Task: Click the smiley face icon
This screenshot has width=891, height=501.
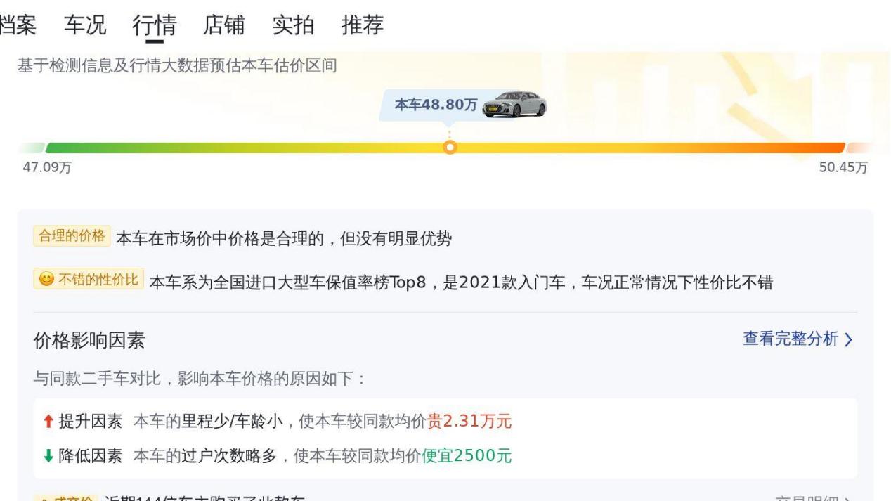Action: click(x=46, y=280)
